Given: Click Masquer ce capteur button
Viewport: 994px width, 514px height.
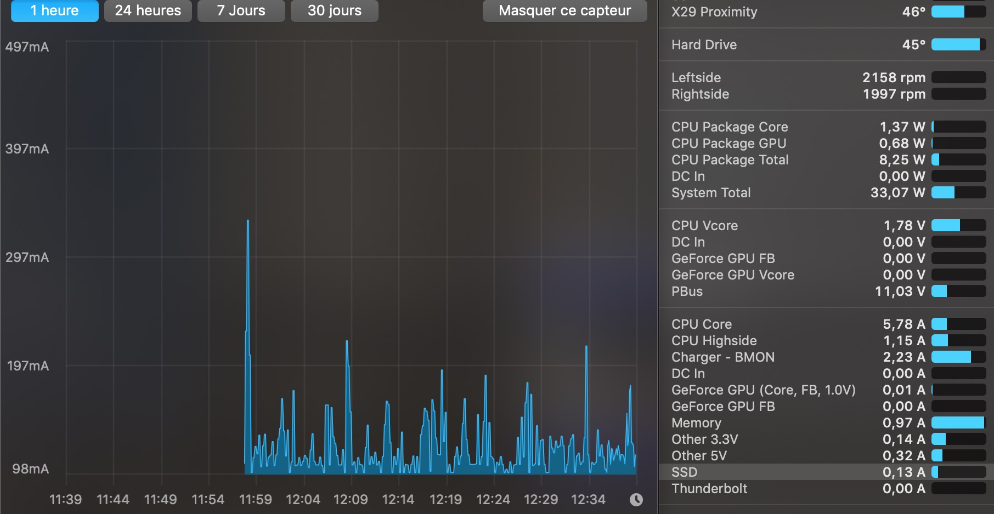Looking at the screenshot, I should click(x=565, y=10).
